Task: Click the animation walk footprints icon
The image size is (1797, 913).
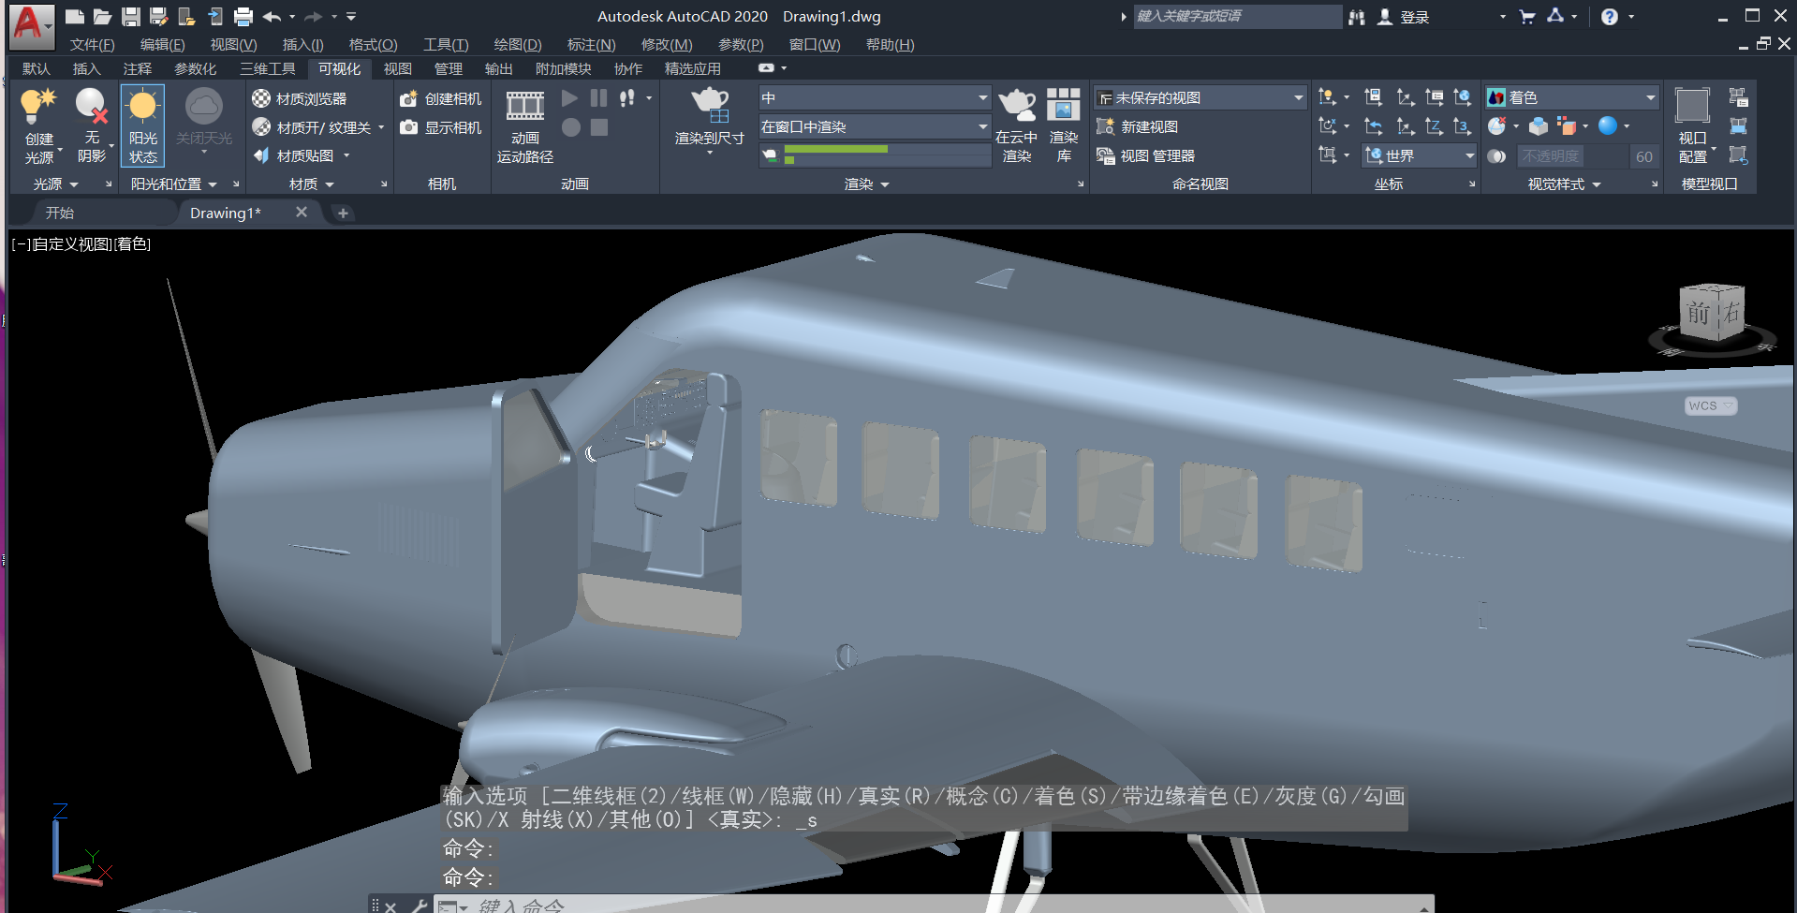Action: (x=627, y=97)
